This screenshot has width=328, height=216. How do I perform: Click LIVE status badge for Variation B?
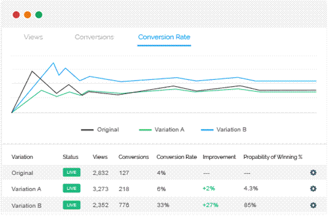(x=71, y=205)
